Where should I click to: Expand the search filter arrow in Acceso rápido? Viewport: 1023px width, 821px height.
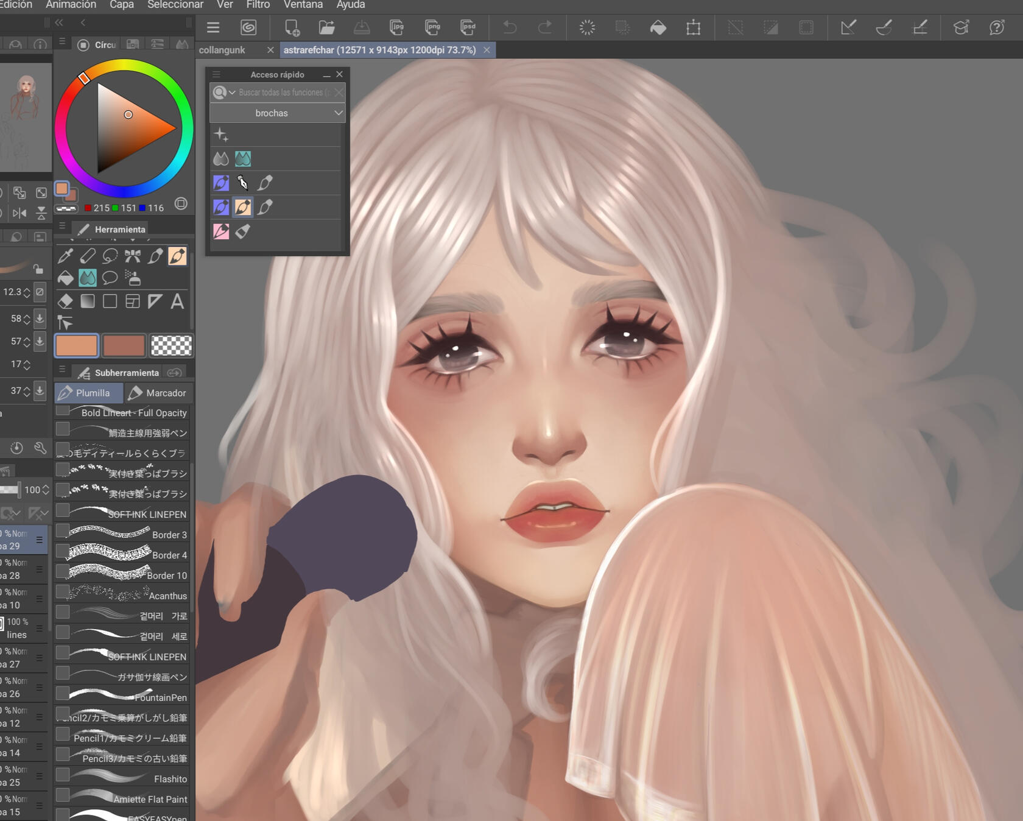(232, 93)
